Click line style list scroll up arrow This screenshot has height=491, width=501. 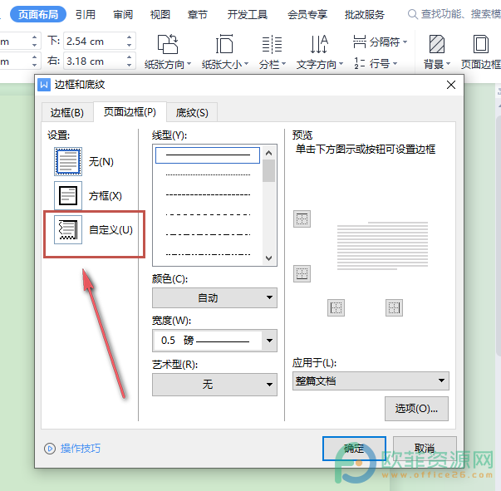(268, 153)
